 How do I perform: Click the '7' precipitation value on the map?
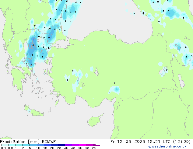pos(49,38)
